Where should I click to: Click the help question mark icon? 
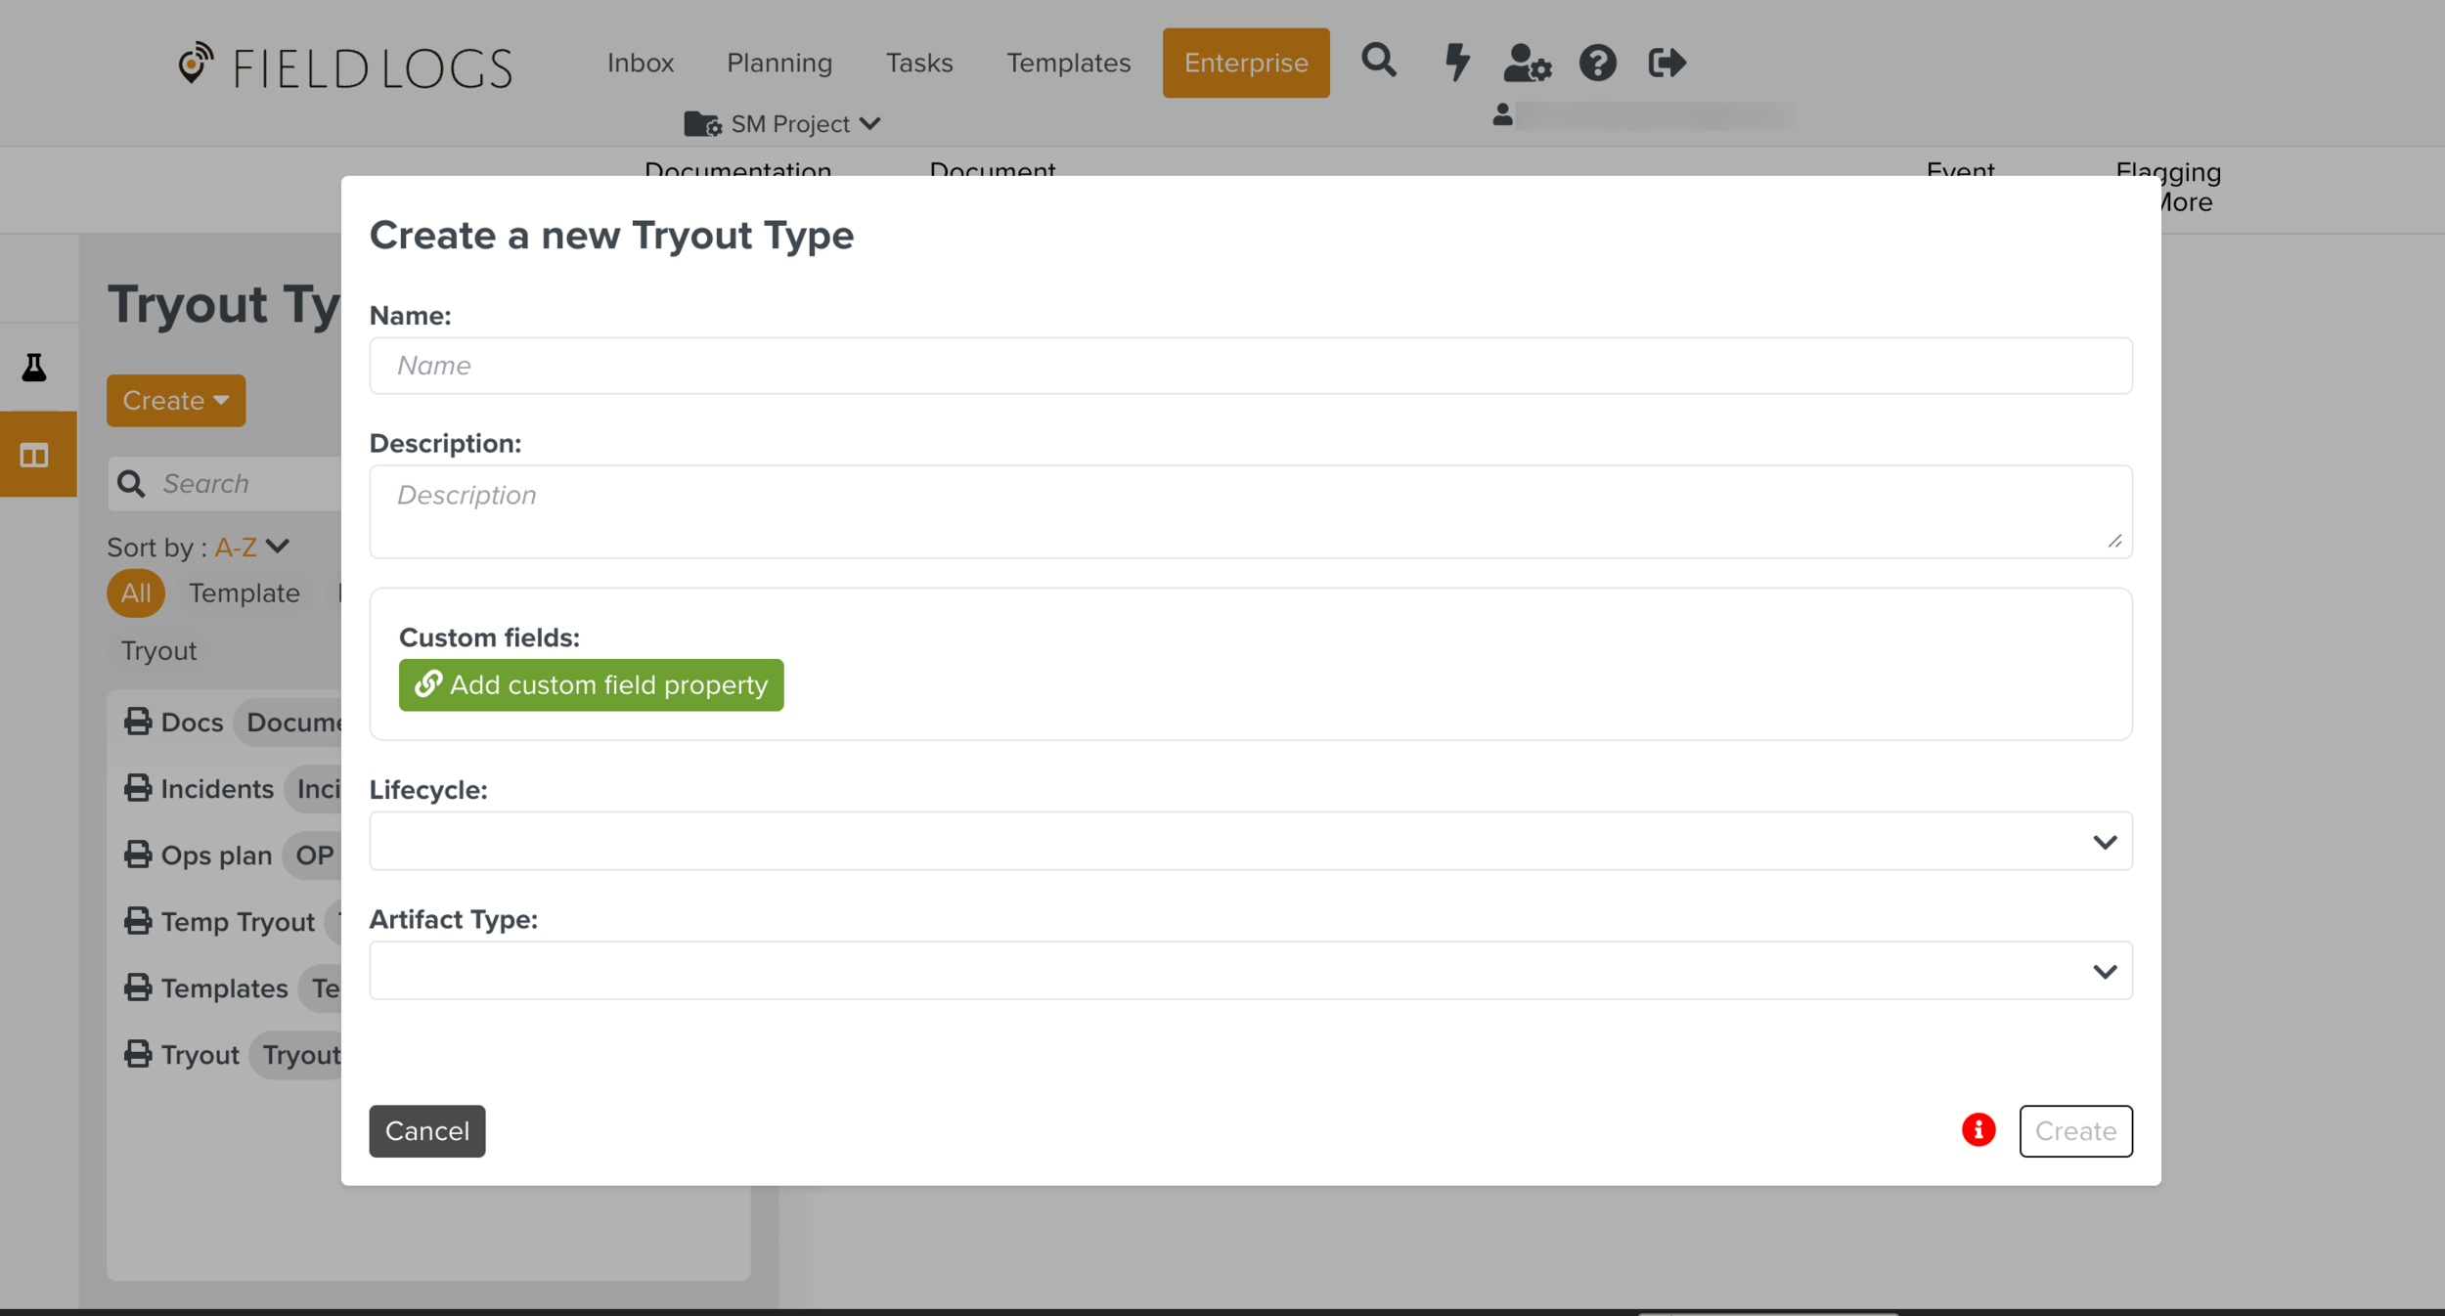pos(1597,64)
